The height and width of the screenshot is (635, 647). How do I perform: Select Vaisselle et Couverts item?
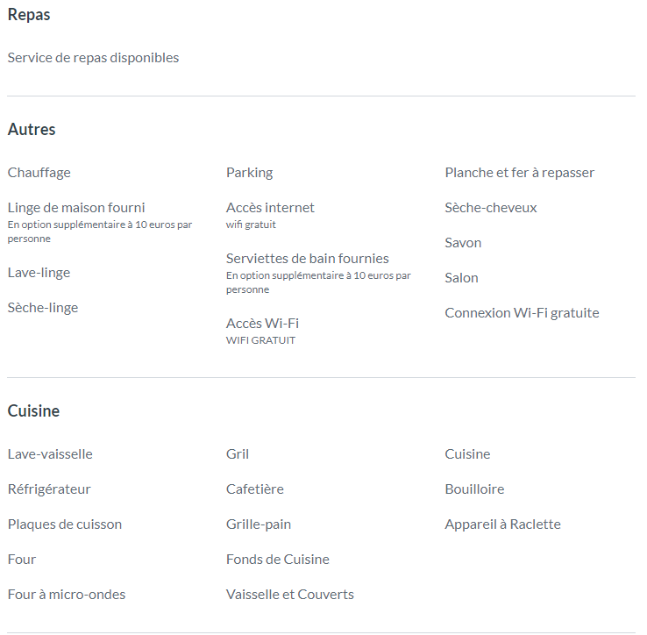[x=290, y=595]
